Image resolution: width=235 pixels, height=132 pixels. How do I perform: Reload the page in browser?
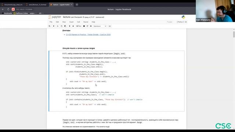[8, 9]
